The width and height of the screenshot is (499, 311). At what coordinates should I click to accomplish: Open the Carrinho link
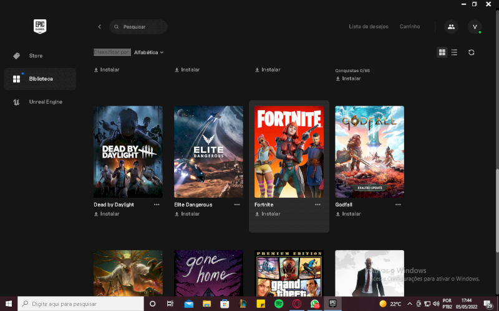(x=410, y=27)
